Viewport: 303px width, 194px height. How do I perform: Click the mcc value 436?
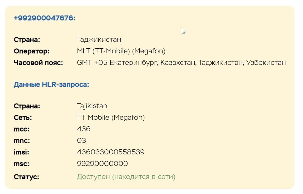(x=84, y=129)
